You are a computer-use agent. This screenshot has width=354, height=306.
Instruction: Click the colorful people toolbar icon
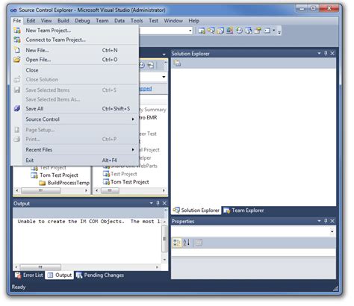tap(230, 31)
